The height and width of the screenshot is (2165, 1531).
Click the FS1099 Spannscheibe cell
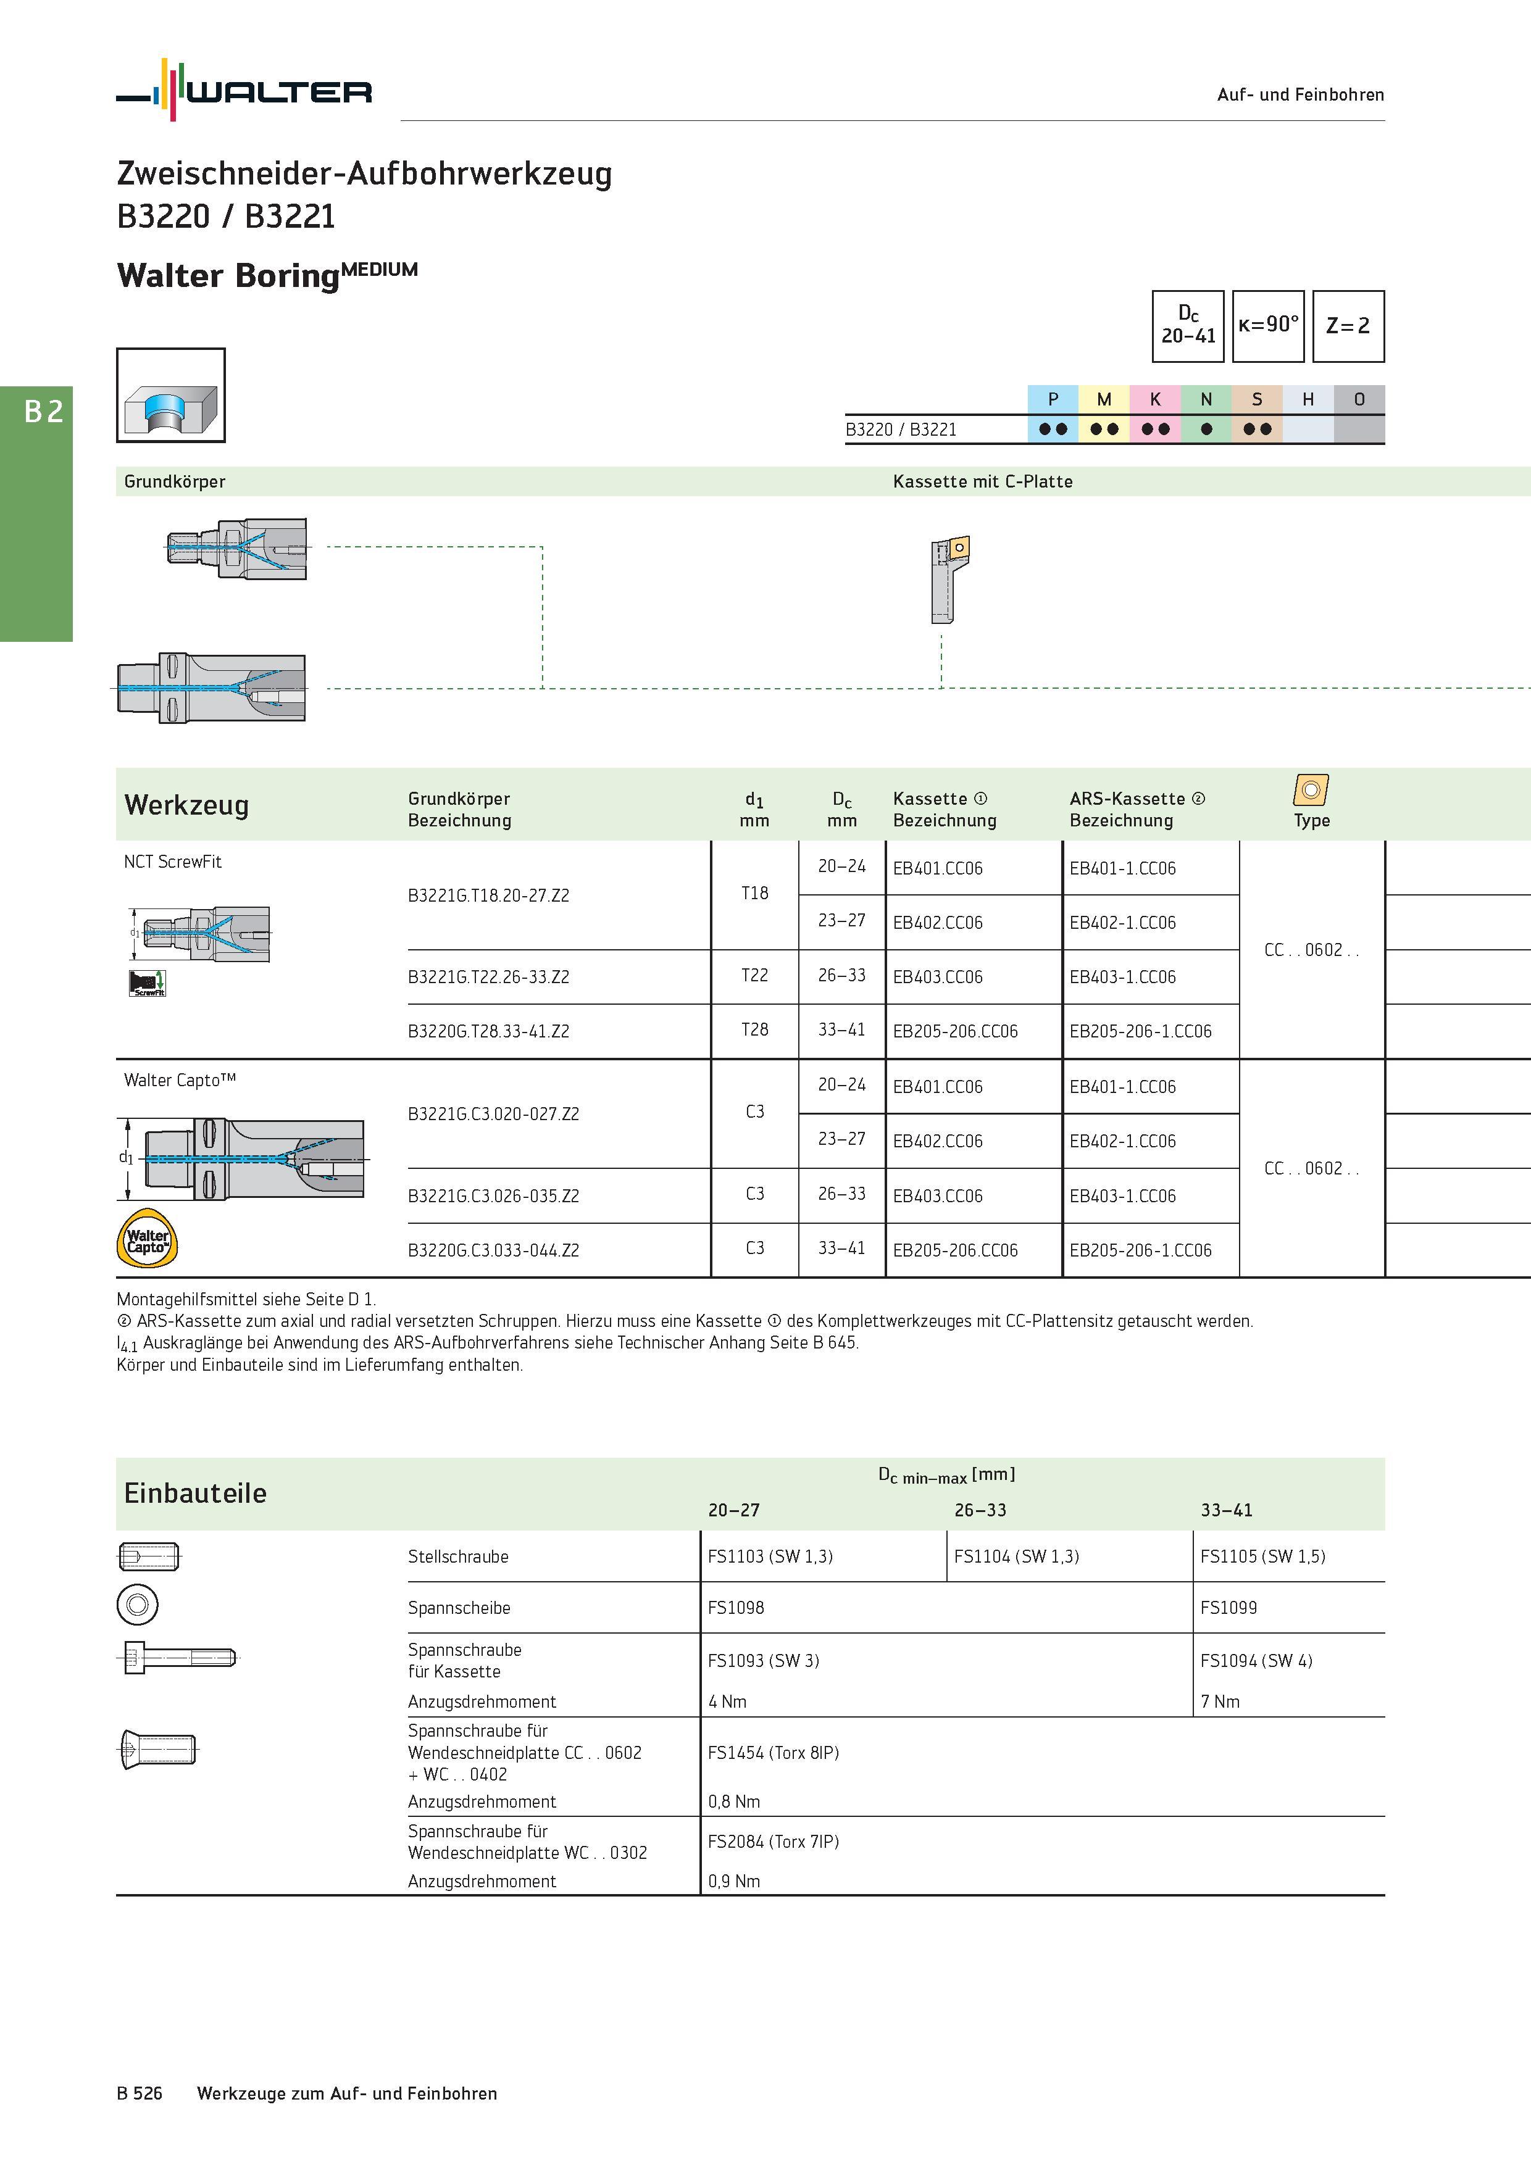point(1290,1608)
